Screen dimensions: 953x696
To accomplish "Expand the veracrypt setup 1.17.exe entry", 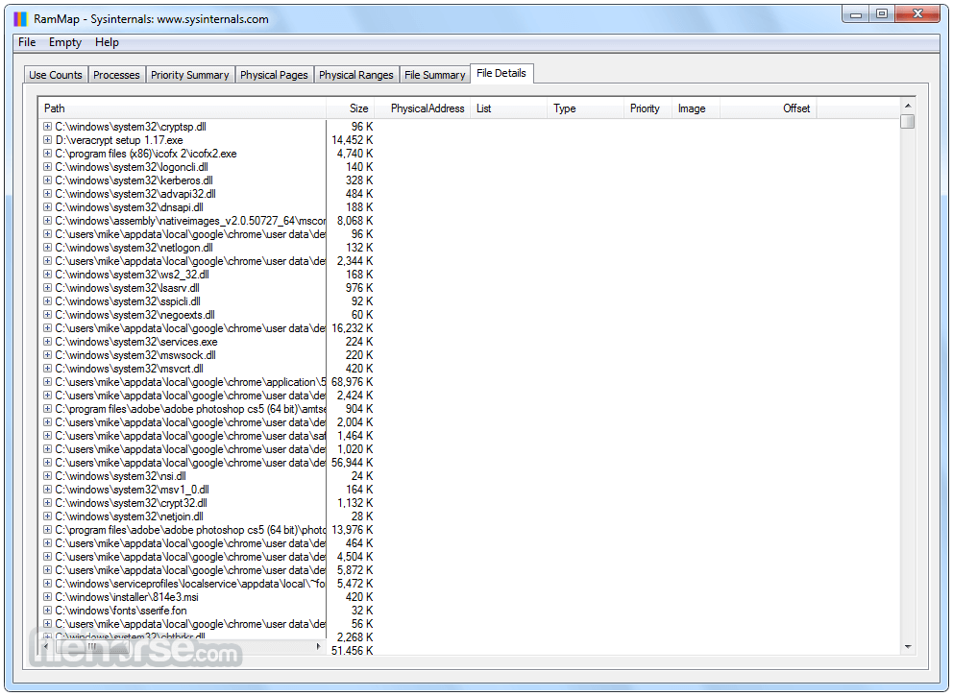I will [47, 140].
